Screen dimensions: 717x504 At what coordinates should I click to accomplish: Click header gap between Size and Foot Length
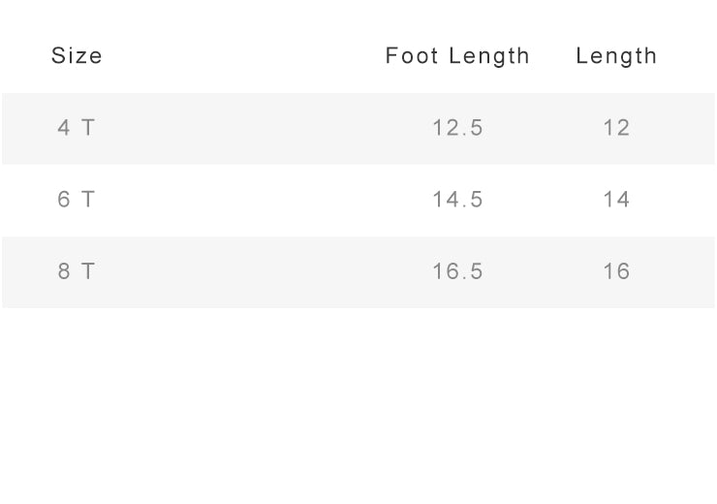(242, 56)
